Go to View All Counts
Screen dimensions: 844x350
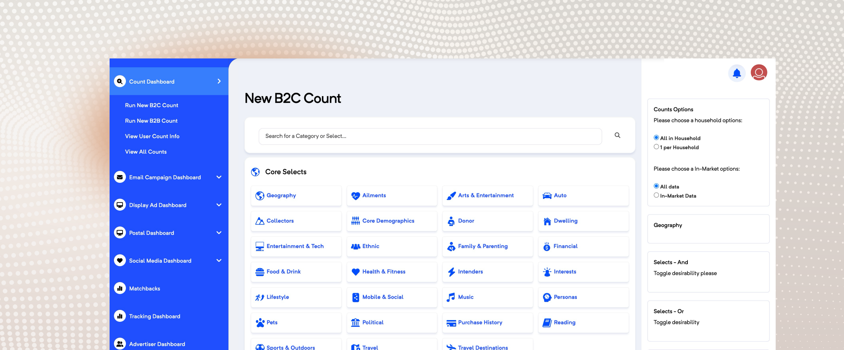coord(146,152)
